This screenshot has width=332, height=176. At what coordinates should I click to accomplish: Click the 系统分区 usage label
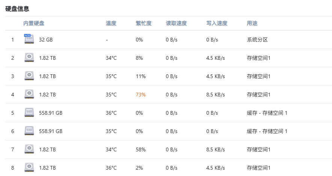[257, 40]
